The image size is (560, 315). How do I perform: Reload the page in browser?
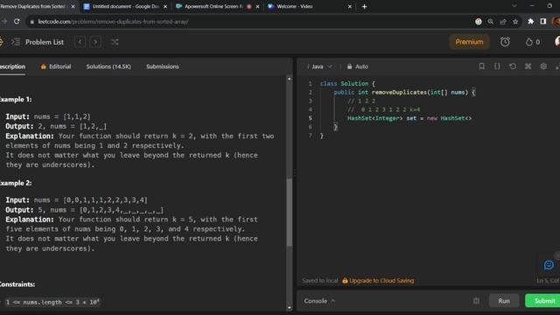click(17, 21)
